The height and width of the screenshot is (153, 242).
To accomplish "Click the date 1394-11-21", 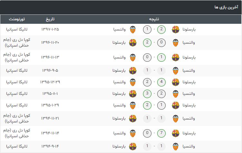I will [50, 118].
